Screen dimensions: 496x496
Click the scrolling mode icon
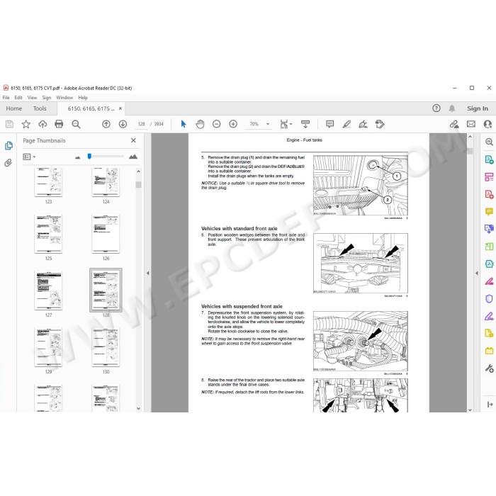tap(305, 124)
